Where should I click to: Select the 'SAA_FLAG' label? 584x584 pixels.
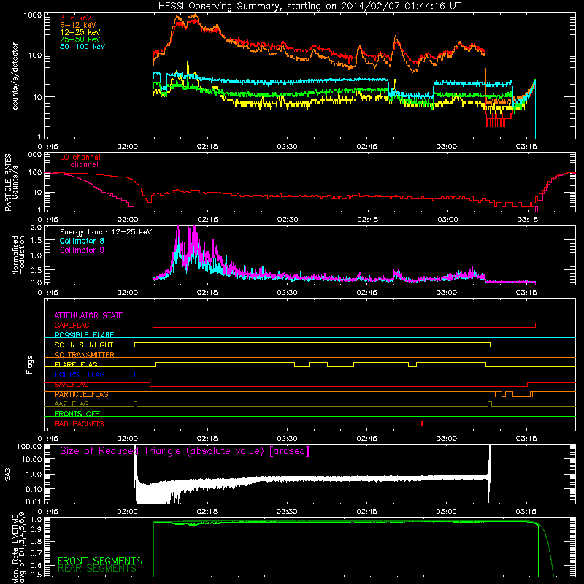click(x=72, y=385)
